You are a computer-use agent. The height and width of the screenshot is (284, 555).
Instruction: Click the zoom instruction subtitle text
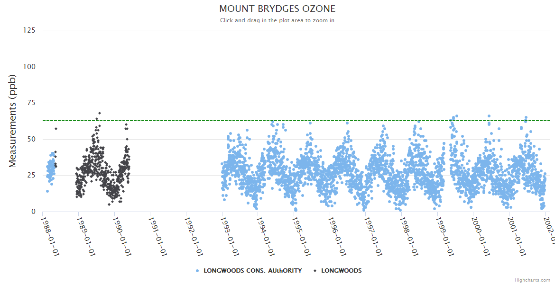pyautogui.click(x=277, y=20)
